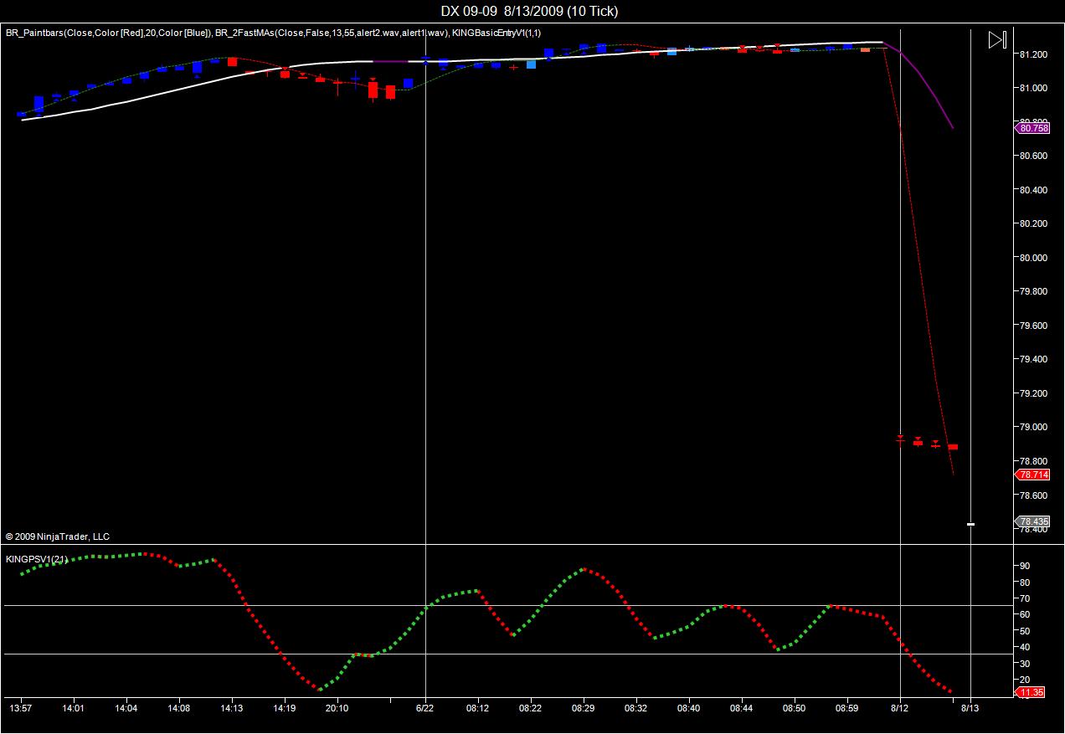Click the 6/22 date label on the time axis
Image resolution: width=1065 pixels, height=734 pixels.
pyautogui.click(x=426, y=708)
